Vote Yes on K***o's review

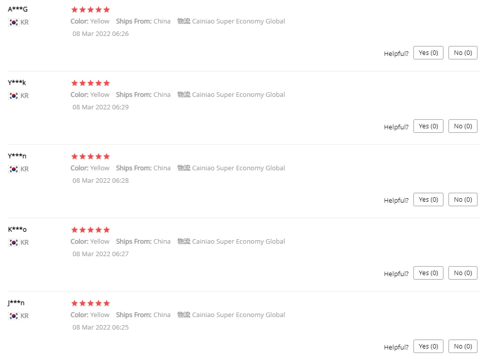pyautogui.click(x=428, y=273)
